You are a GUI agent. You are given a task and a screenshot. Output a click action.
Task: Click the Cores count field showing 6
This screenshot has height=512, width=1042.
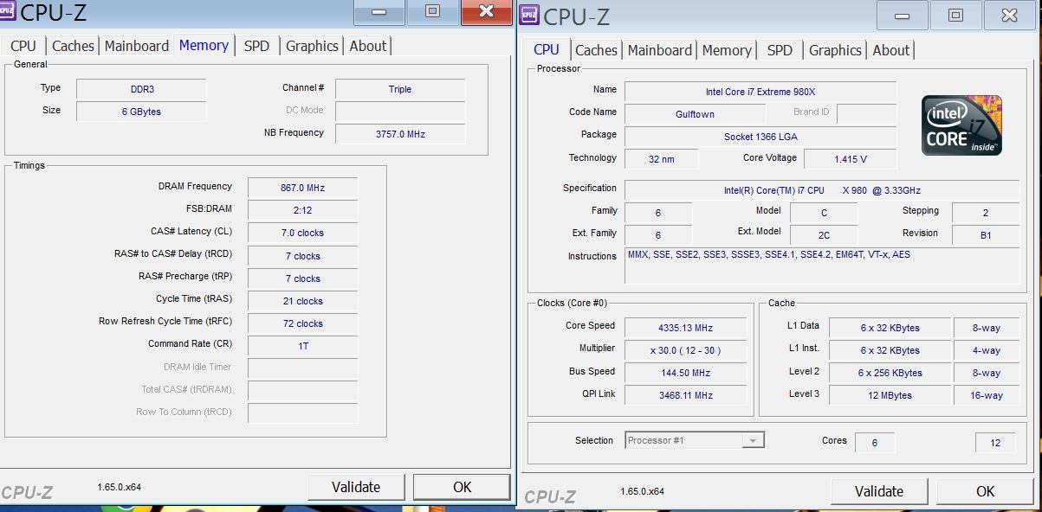(x=875, y=443)
